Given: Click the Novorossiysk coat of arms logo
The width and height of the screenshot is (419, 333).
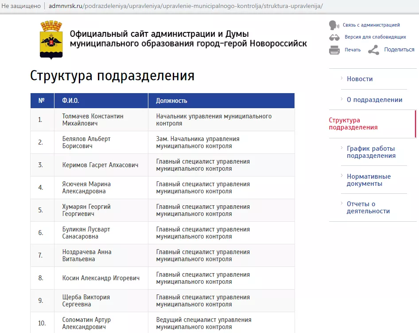Looking at the screenshot, I should [x=51, y=40].
